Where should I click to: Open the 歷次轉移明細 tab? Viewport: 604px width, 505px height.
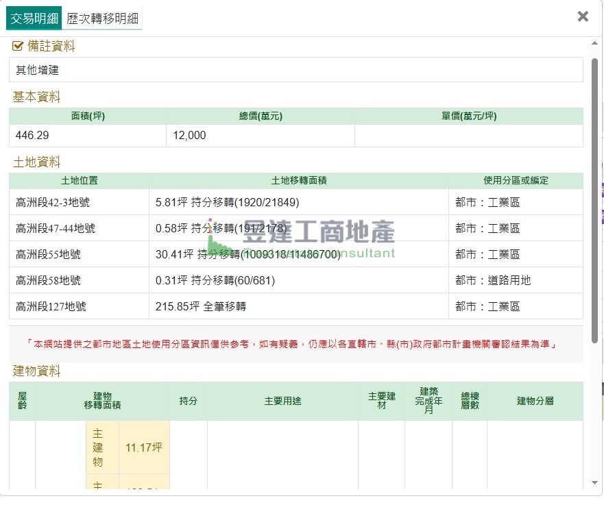click(102, 19)
